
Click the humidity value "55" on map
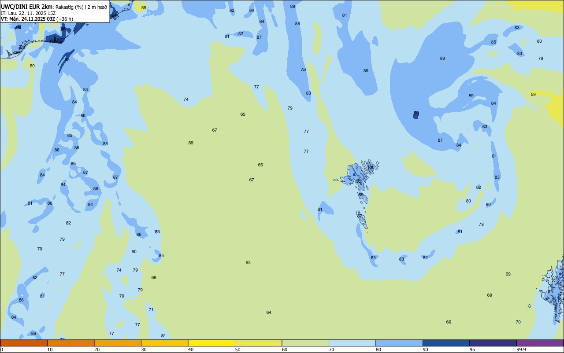click(144, 8)
